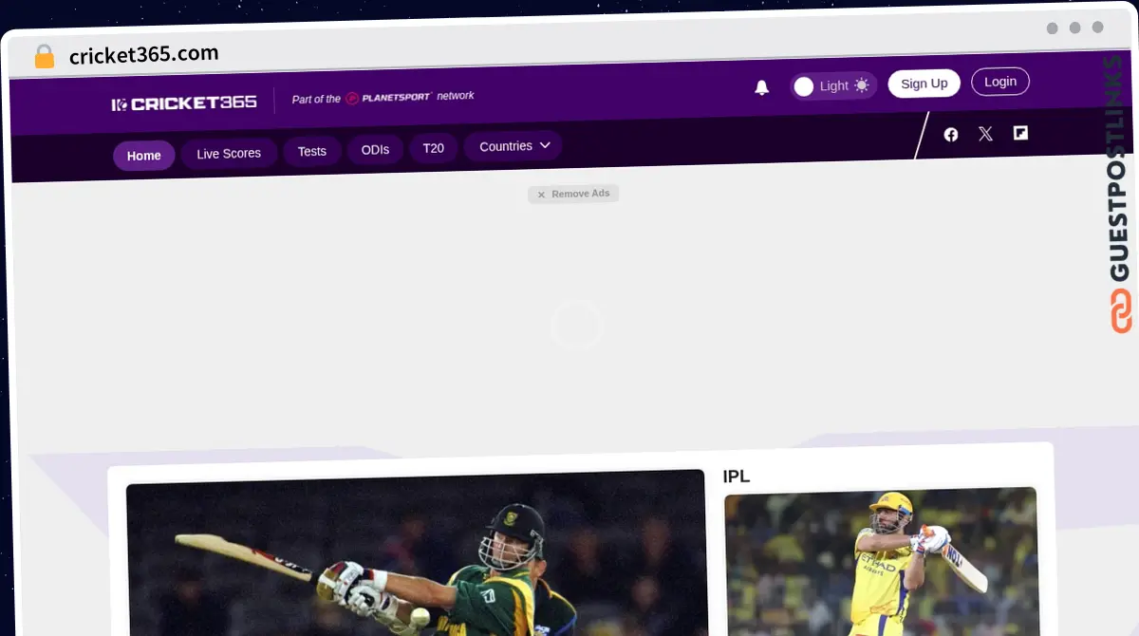Click the GuestPostLinks chain icon
1139x636 pixels.
click(x=1121, y=312)
